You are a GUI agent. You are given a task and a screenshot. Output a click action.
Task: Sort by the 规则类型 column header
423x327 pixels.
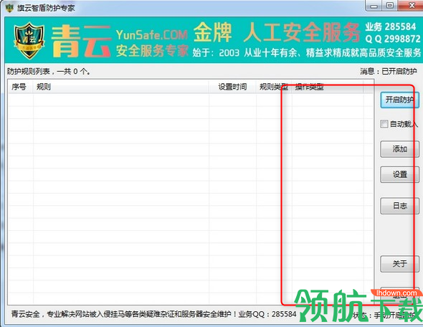274,87
